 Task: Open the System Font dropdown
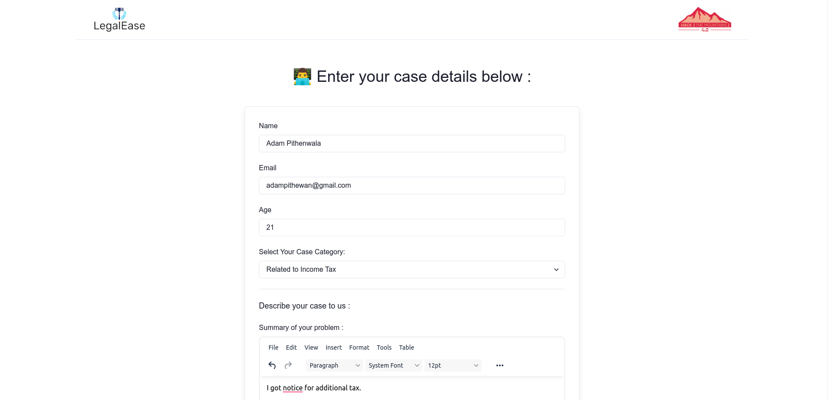tap(393, 365)
